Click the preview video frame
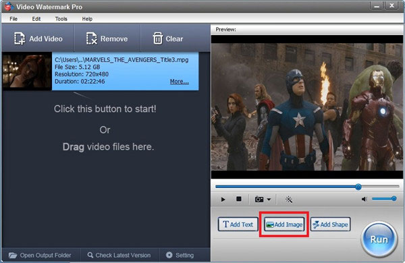Screen dimensions: 405x263 tap(307, 107)
